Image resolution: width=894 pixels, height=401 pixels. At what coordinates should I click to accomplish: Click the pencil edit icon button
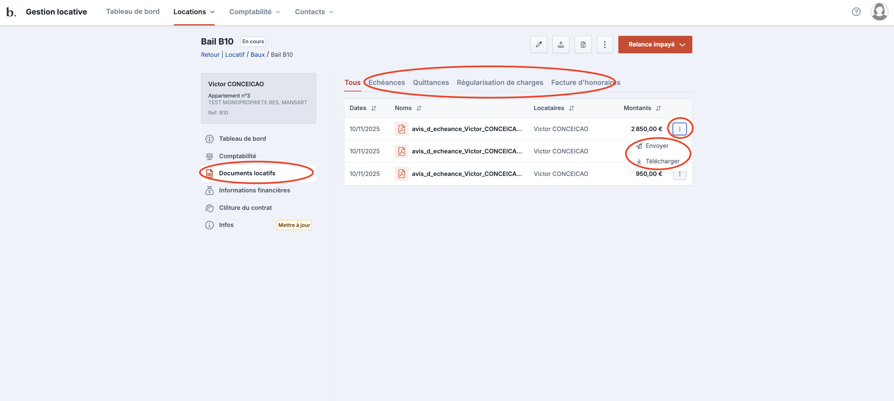click(538, 44)
